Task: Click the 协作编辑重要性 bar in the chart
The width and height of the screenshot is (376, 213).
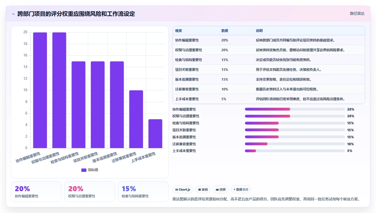Action: (40, 90)
